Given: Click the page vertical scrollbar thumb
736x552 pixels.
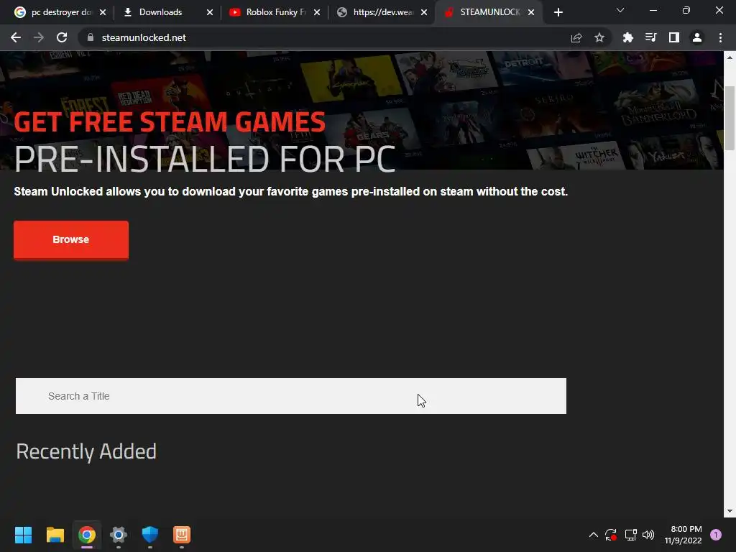Looking at the screenshot, I should (730, 119).
